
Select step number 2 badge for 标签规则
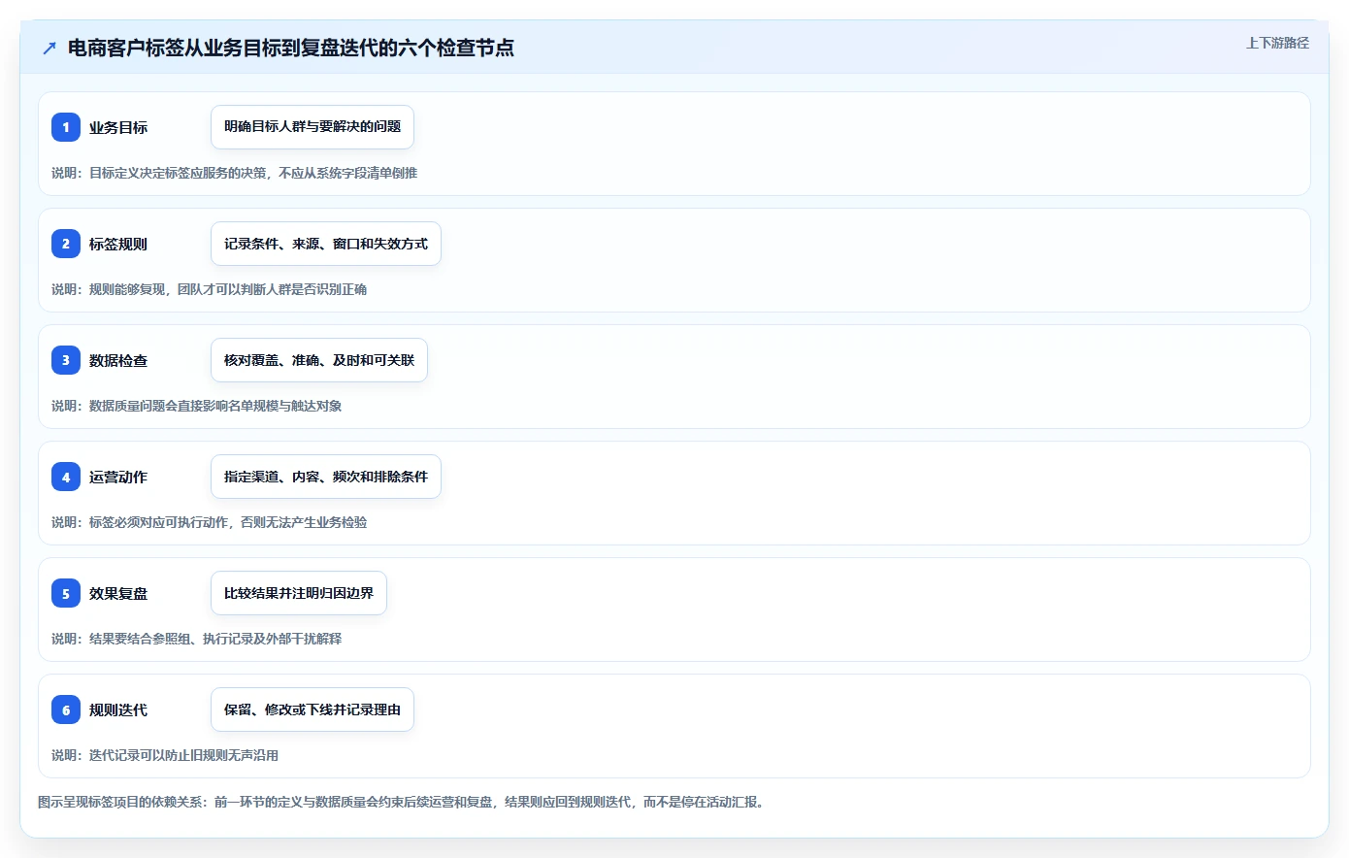[66, 244]
